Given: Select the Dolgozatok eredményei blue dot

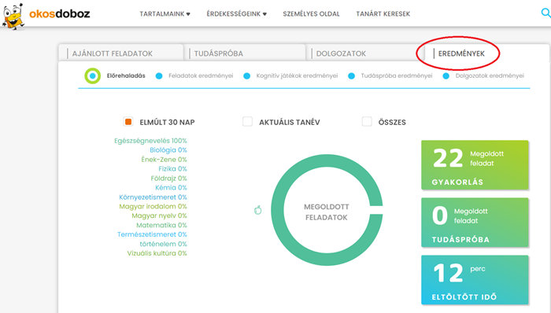Looking at the screenshot, I should [446, 75].
